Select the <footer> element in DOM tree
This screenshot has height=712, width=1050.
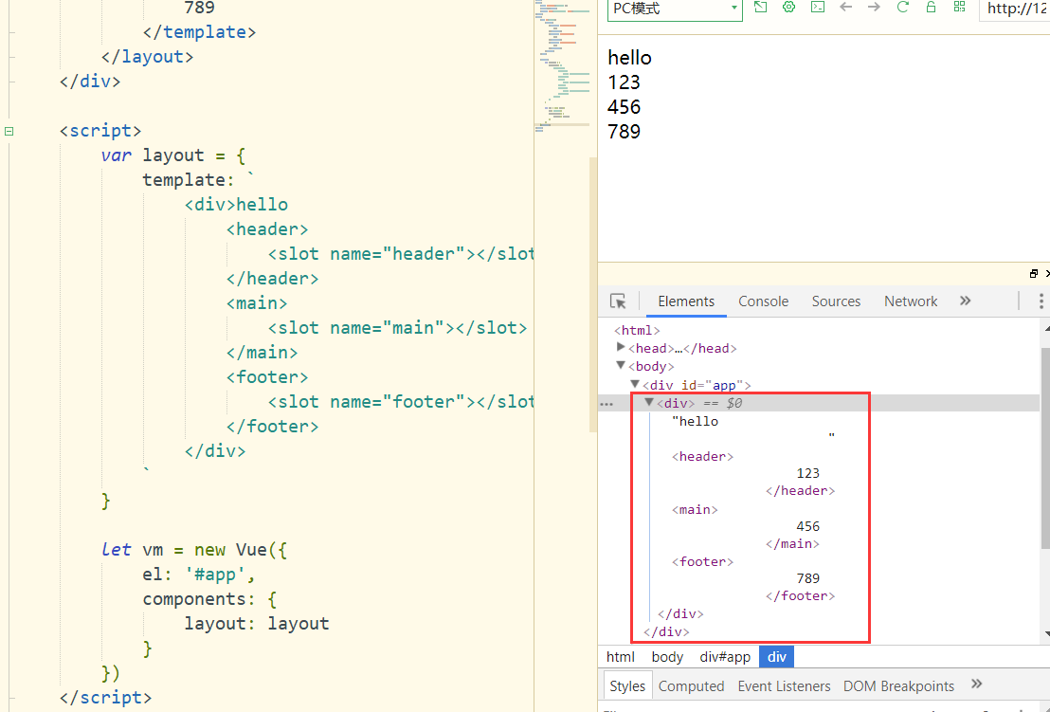pyautogui.click(x=702, y=562)
